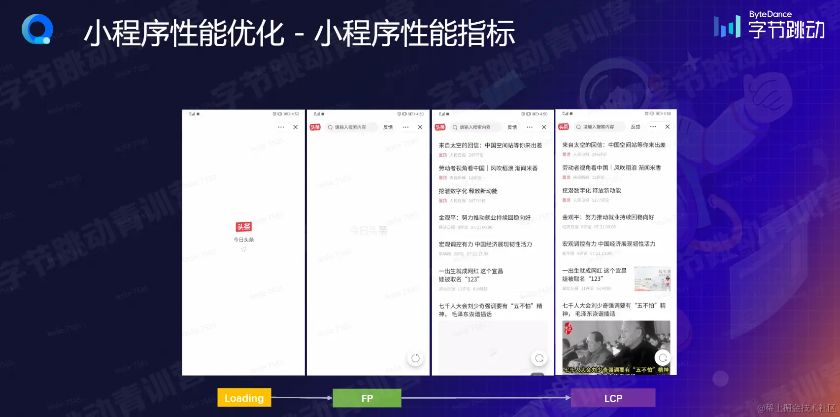Click the purple LCP label

613,398
